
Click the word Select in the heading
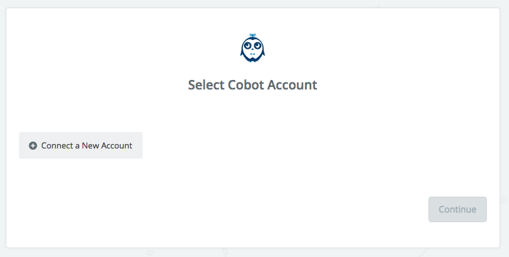[206, 85]
